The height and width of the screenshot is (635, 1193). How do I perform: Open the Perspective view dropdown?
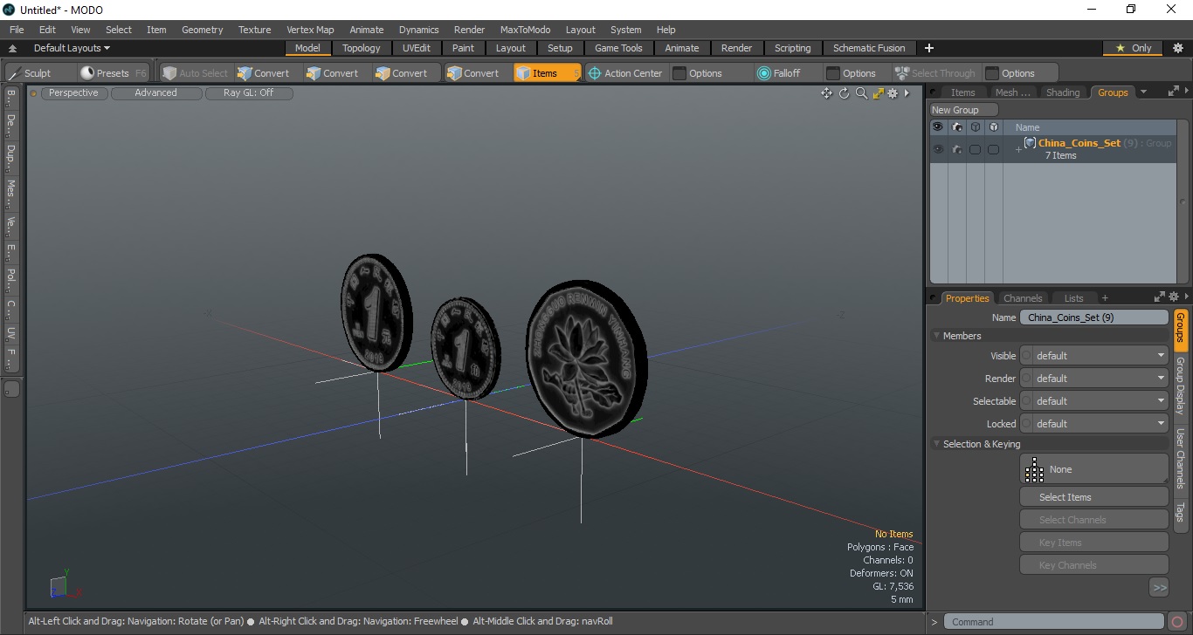point(73,92)
